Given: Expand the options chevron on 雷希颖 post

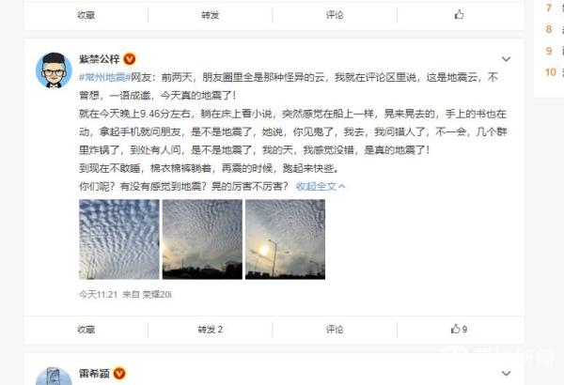Looking at the screenshot, I should [506, 373].
